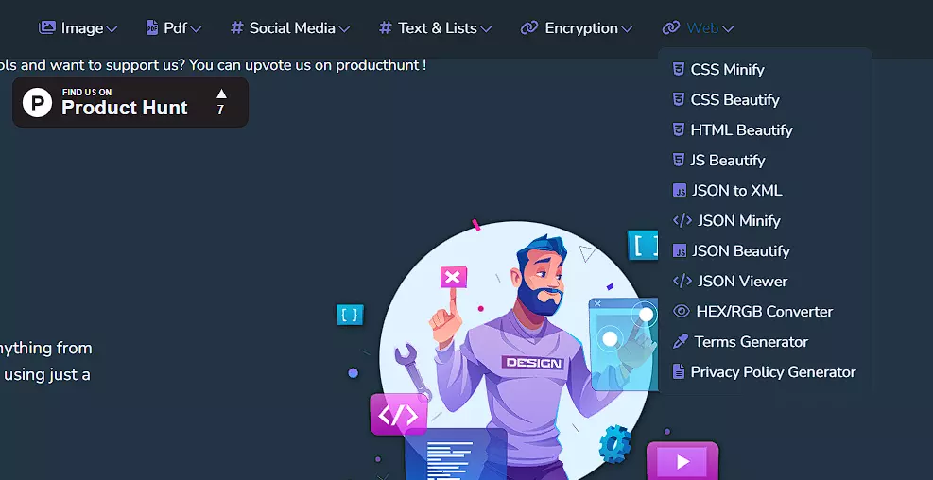Expand the Text & Lists dropdown chevron
Image resolution: width=933 pixels, height=480 pixels.
point(486,28)
